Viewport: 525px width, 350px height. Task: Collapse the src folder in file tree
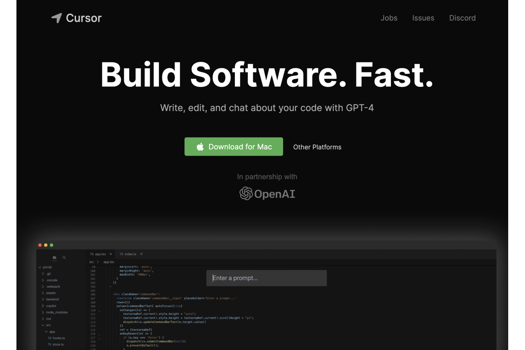(43, 325)
